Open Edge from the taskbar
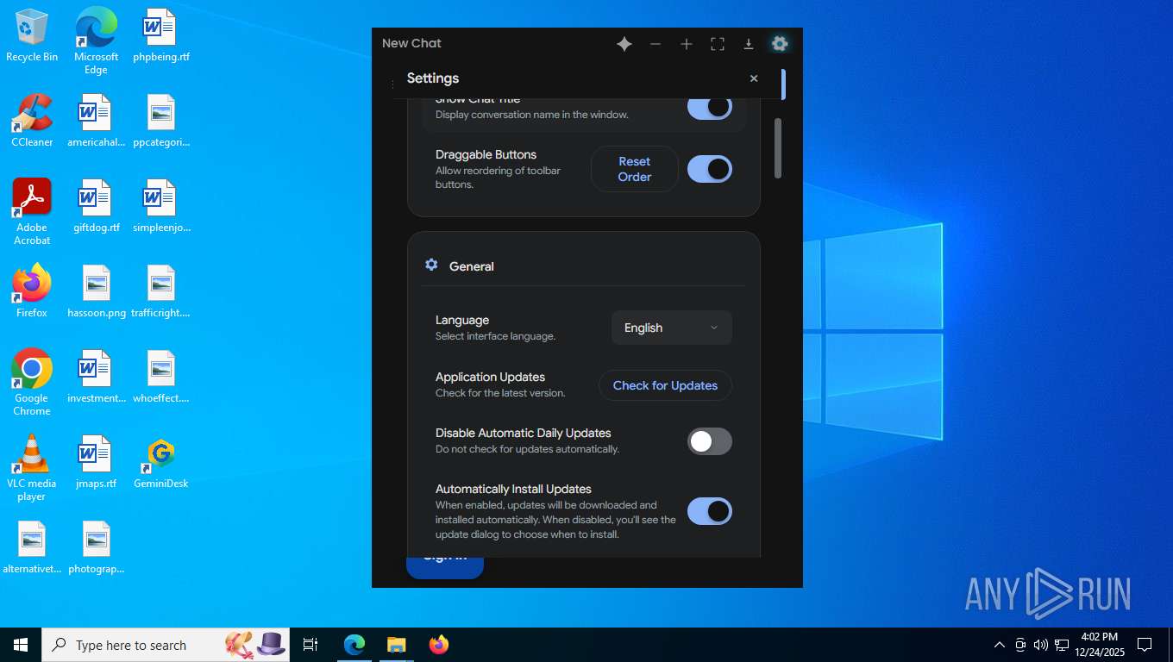The image size is (1173, 662). click(x=354, y=645)
